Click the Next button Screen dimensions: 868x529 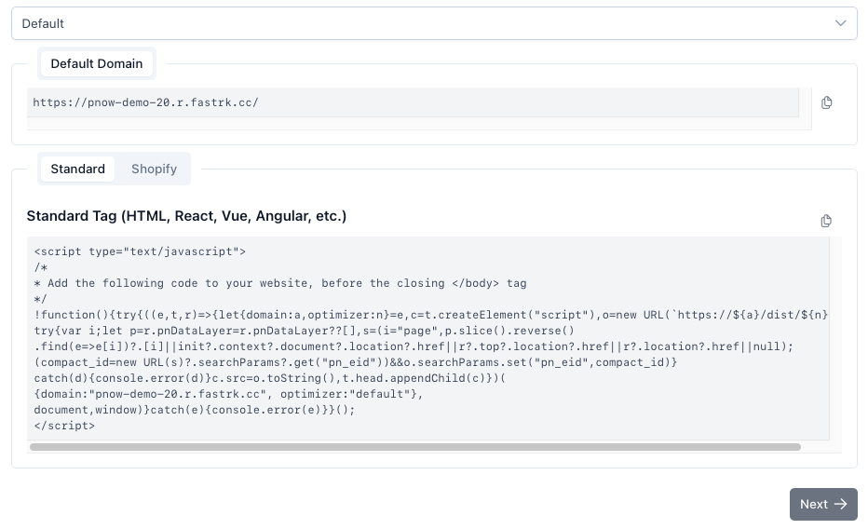pos(823,504)
